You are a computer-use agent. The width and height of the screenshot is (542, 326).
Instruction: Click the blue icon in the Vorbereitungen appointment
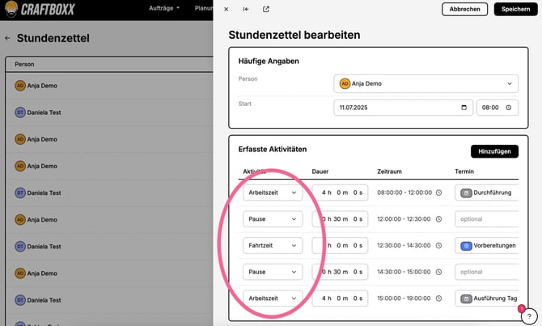click(466, 246)
